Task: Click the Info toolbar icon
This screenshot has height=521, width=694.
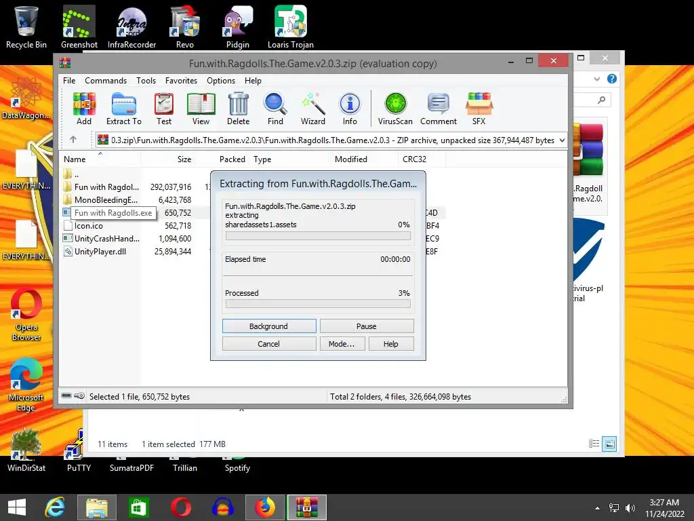Action: [x=350, y=109]
